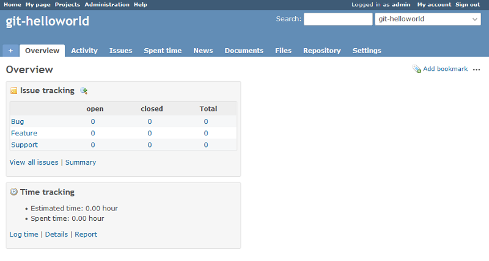
Task: Switch to the Activity tab
Action: [x=84, y=51]
